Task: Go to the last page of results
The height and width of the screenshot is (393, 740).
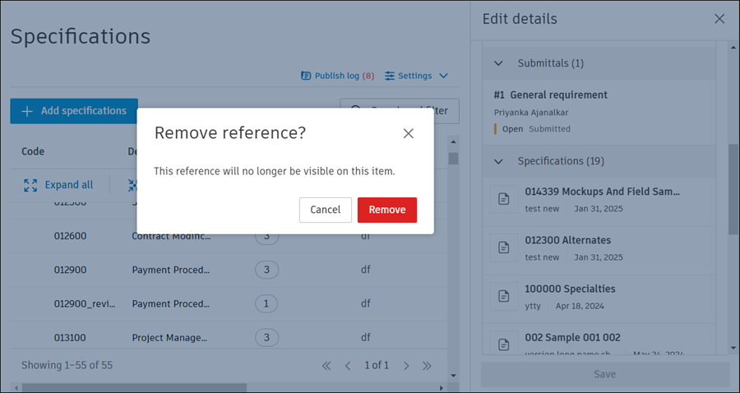Action: click(427, 365)
